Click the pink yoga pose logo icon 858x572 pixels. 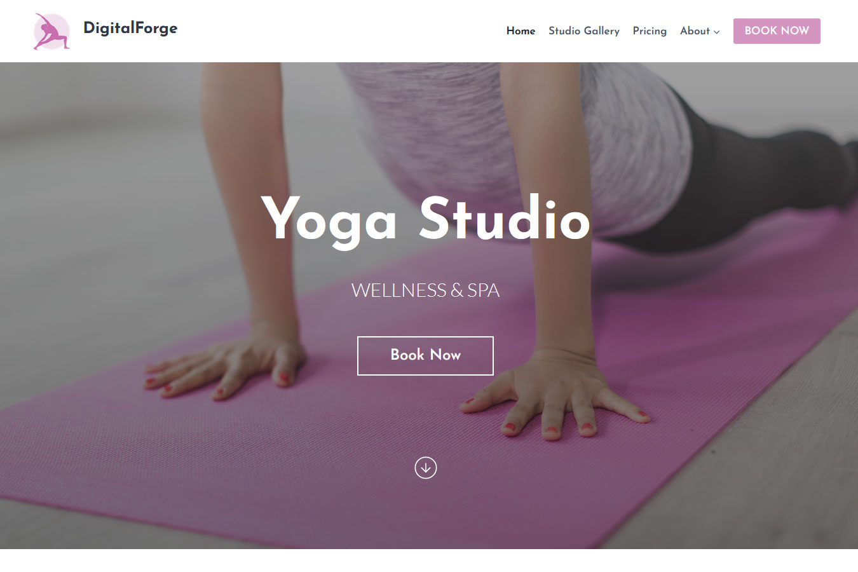click(x=51, y=31)
